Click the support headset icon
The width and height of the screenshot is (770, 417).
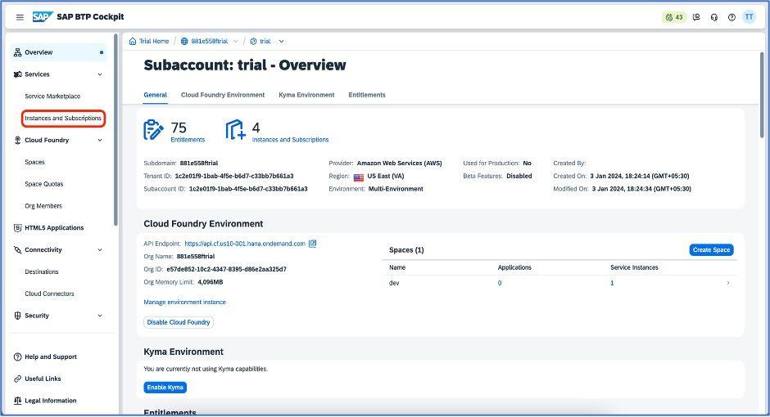714,17
